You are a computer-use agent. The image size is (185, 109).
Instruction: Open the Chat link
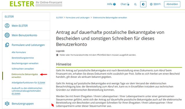coord(125,4)
